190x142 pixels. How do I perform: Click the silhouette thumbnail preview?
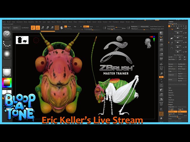point(22,40)
